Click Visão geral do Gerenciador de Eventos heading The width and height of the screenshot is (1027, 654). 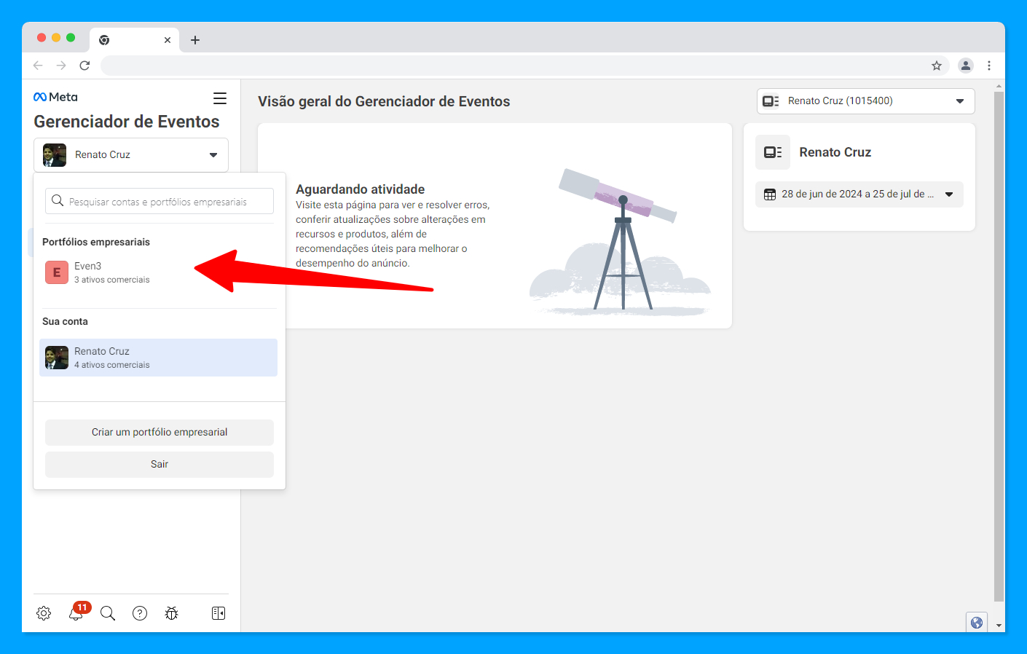click(x=384, y=101)
